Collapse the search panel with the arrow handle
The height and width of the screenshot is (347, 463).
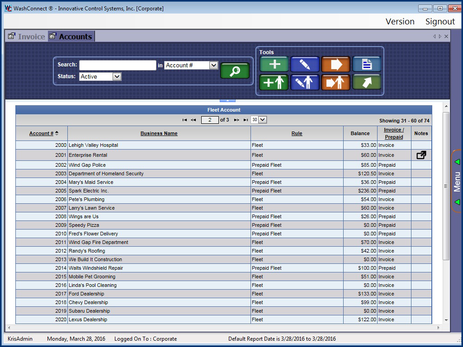tap(227, 100)
